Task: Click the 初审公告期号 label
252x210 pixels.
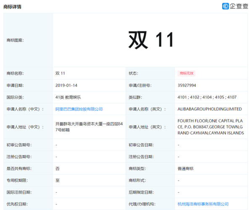Action: click(x=19, y=145)
